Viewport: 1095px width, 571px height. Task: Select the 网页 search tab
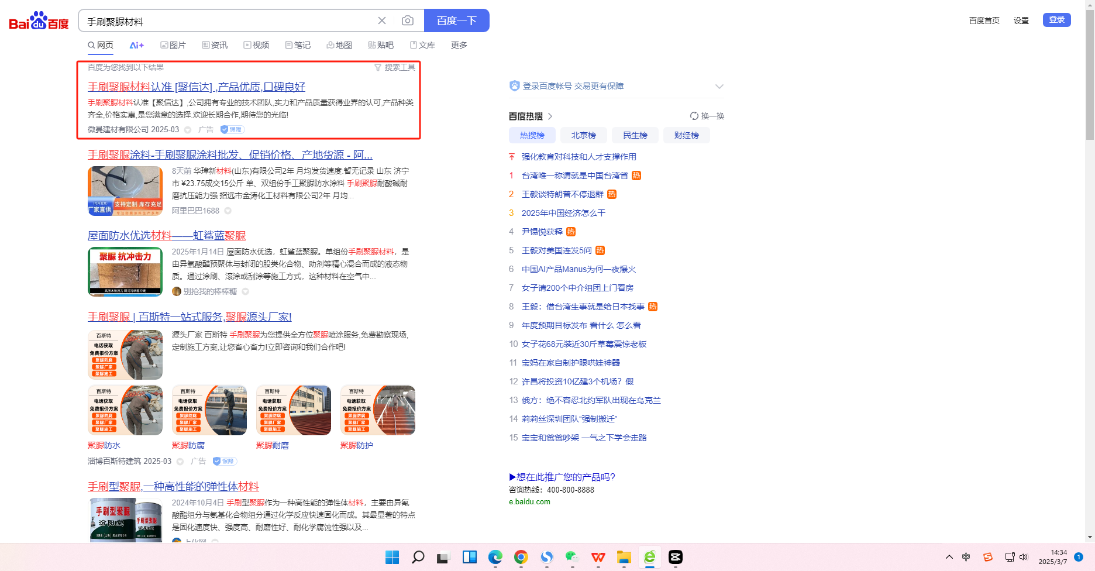(x=101, y=45)
